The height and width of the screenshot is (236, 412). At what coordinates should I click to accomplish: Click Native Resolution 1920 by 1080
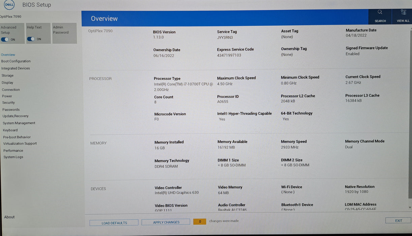tap(356, 192)
